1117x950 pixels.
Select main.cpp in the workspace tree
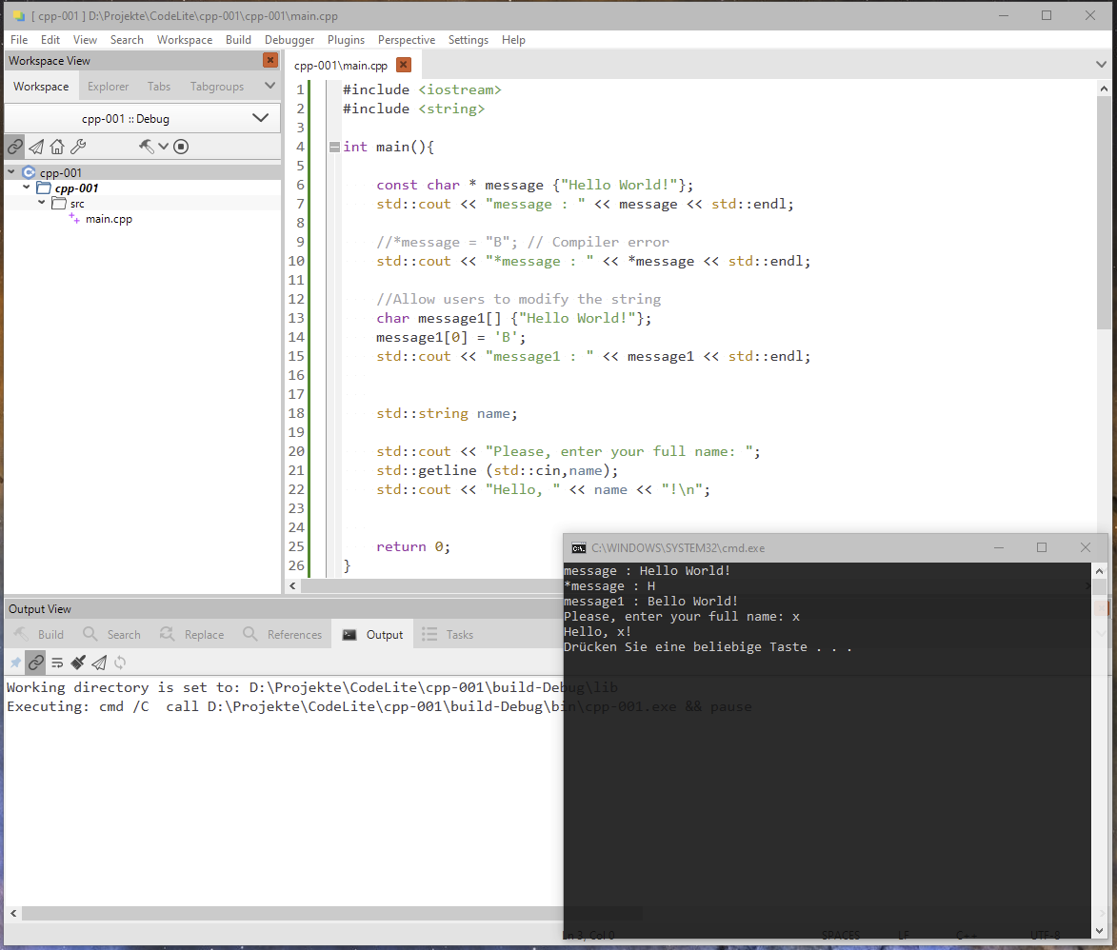pos(109,219)
